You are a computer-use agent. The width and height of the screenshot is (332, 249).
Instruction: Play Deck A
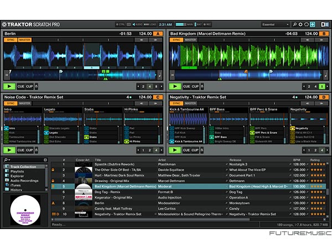click(9, 86)
